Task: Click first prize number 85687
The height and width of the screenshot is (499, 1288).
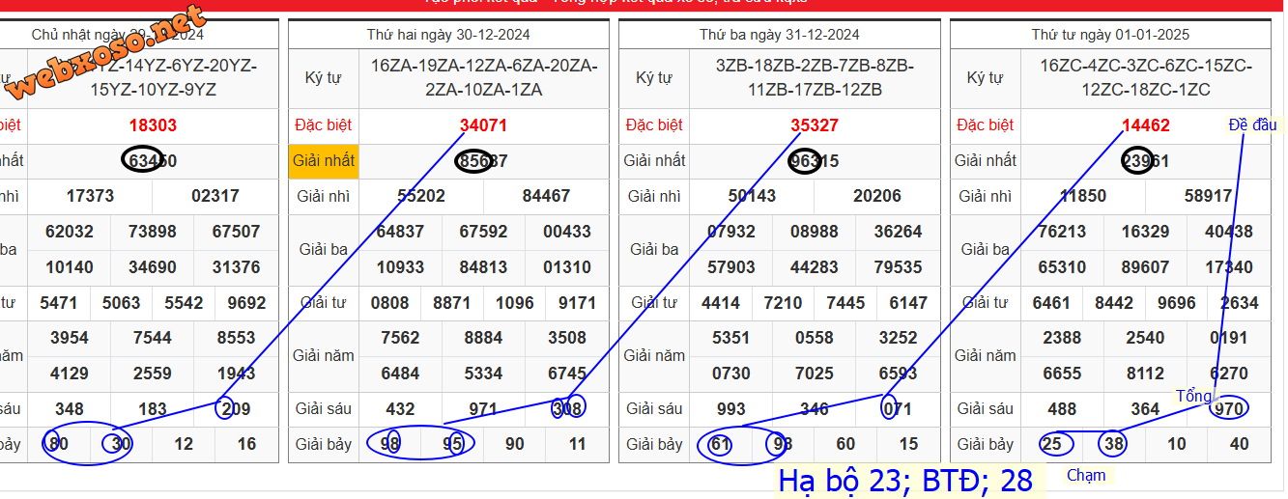Action: tap(483, 161)
